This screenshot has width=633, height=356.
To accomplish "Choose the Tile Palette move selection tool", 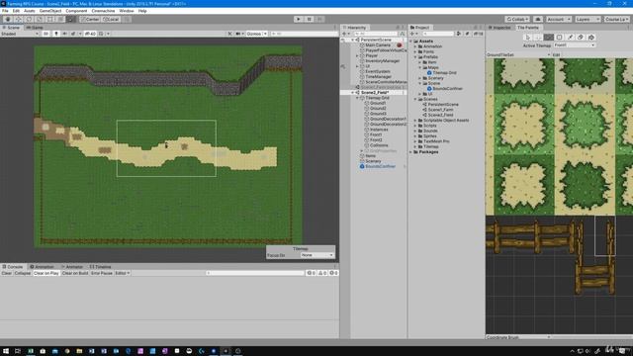I will pos(538,38).
